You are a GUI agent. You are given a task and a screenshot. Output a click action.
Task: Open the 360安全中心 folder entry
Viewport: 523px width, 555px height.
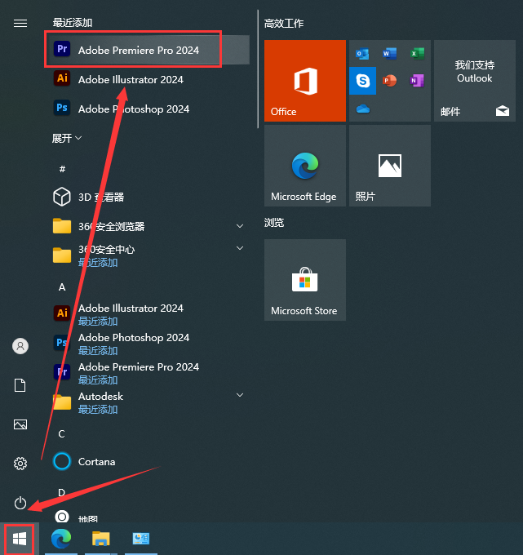coord(148,255)
